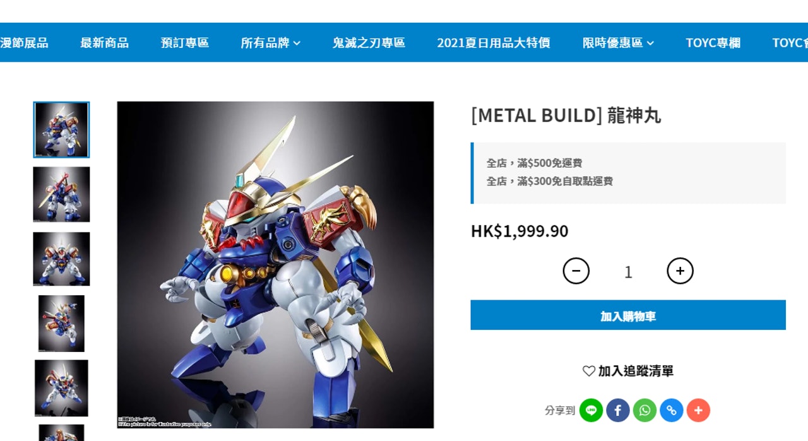Share product via WhatsApp icon
Viewport: 808px width, 441px height.
[645, 410]
